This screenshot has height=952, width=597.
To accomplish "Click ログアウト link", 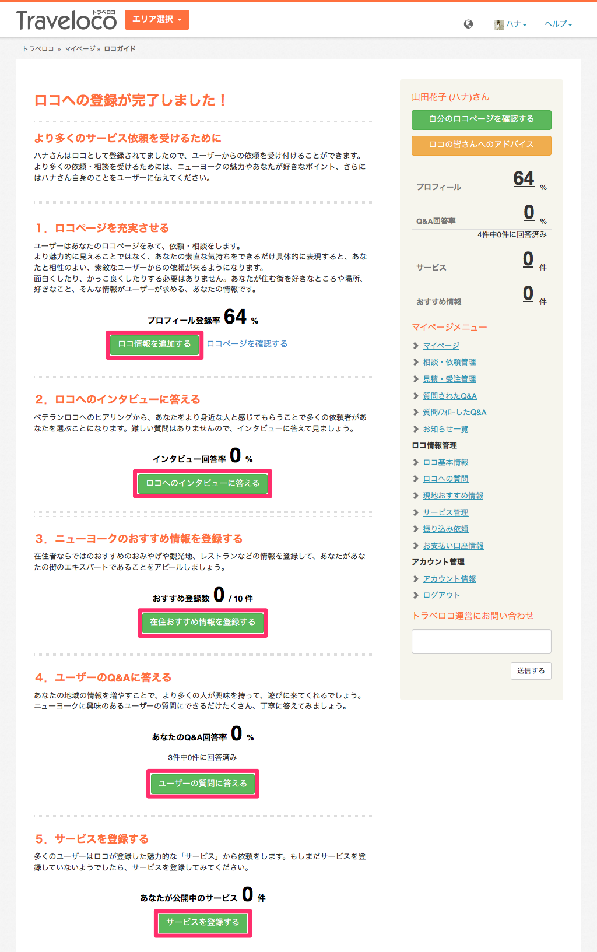I will (x=442, y=596).
